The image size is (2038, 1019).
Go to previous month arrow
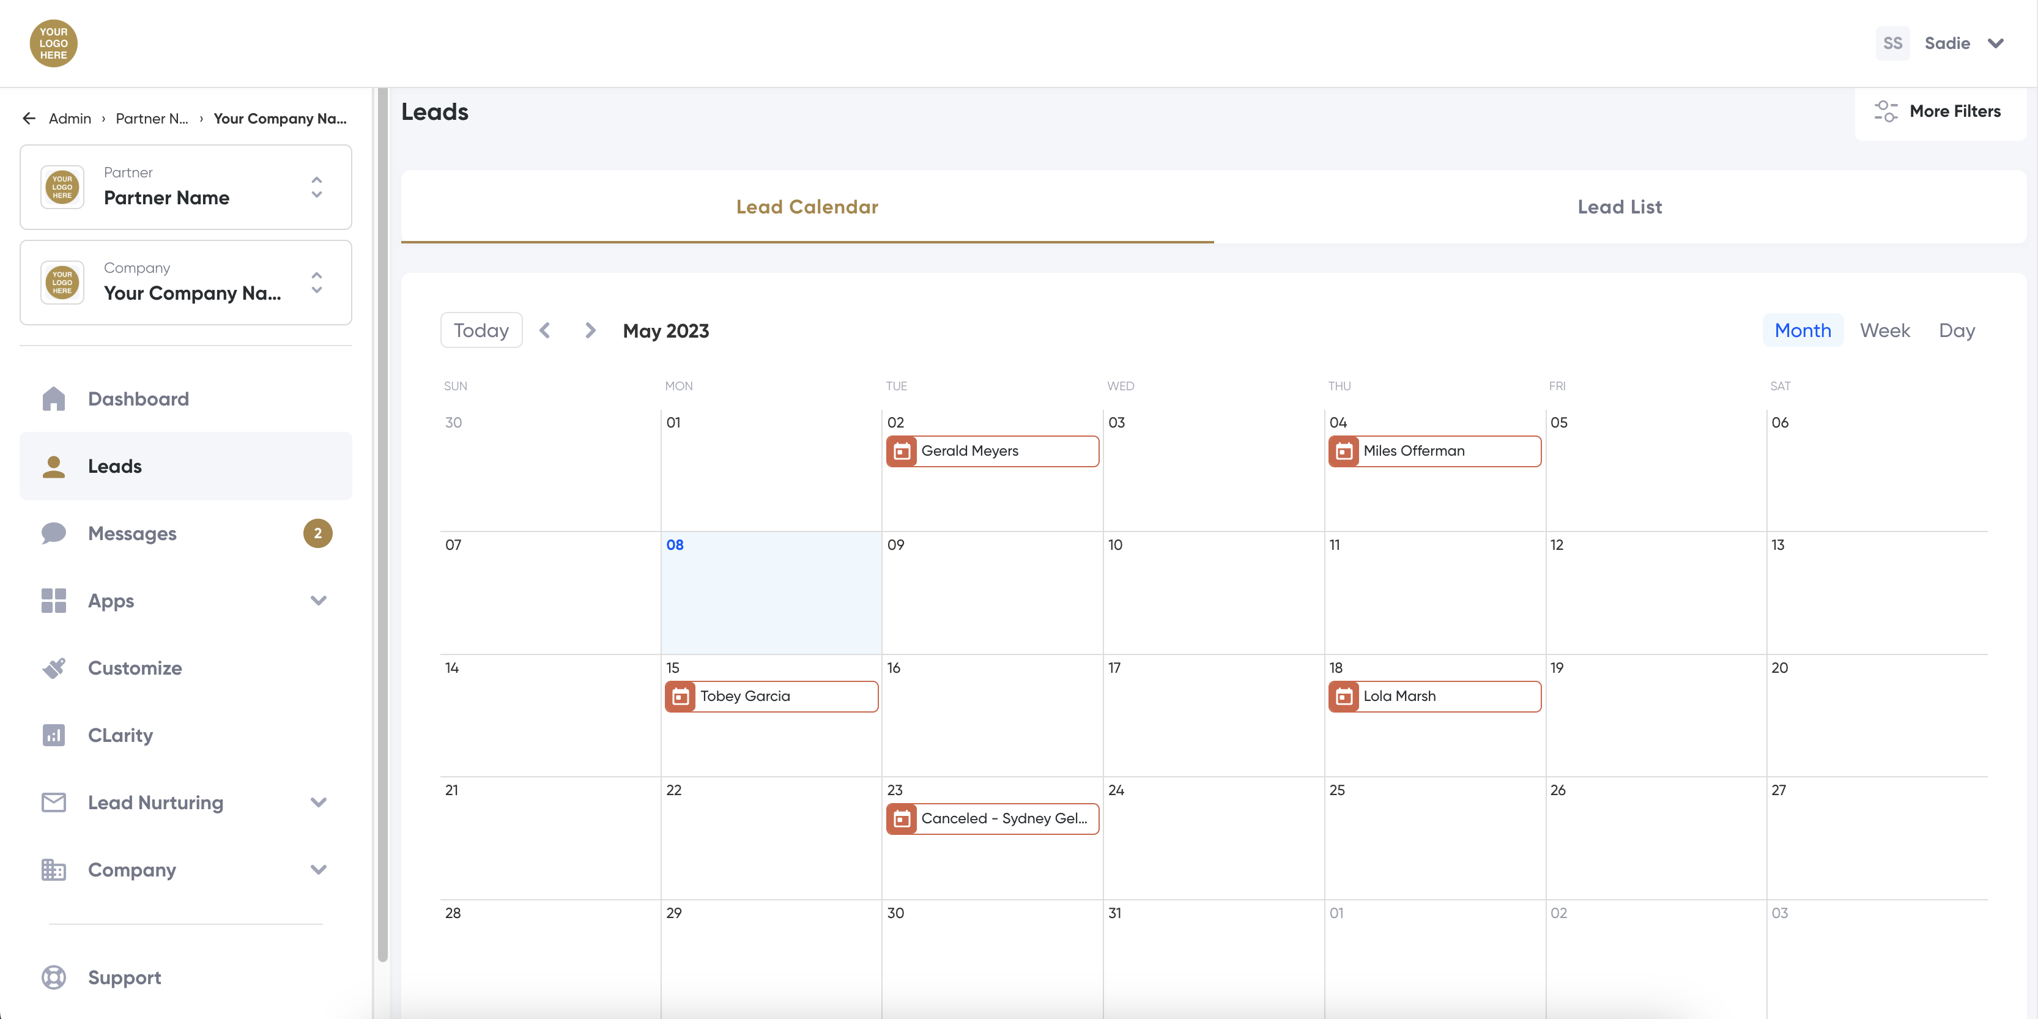[545, 331]
